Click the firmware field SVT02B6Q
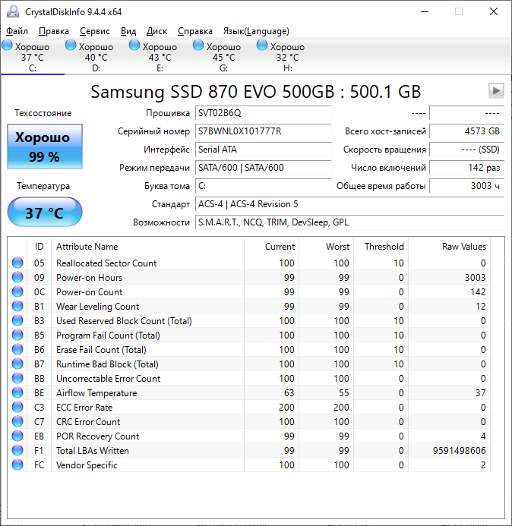512x526 pixels. coord(264,113)
